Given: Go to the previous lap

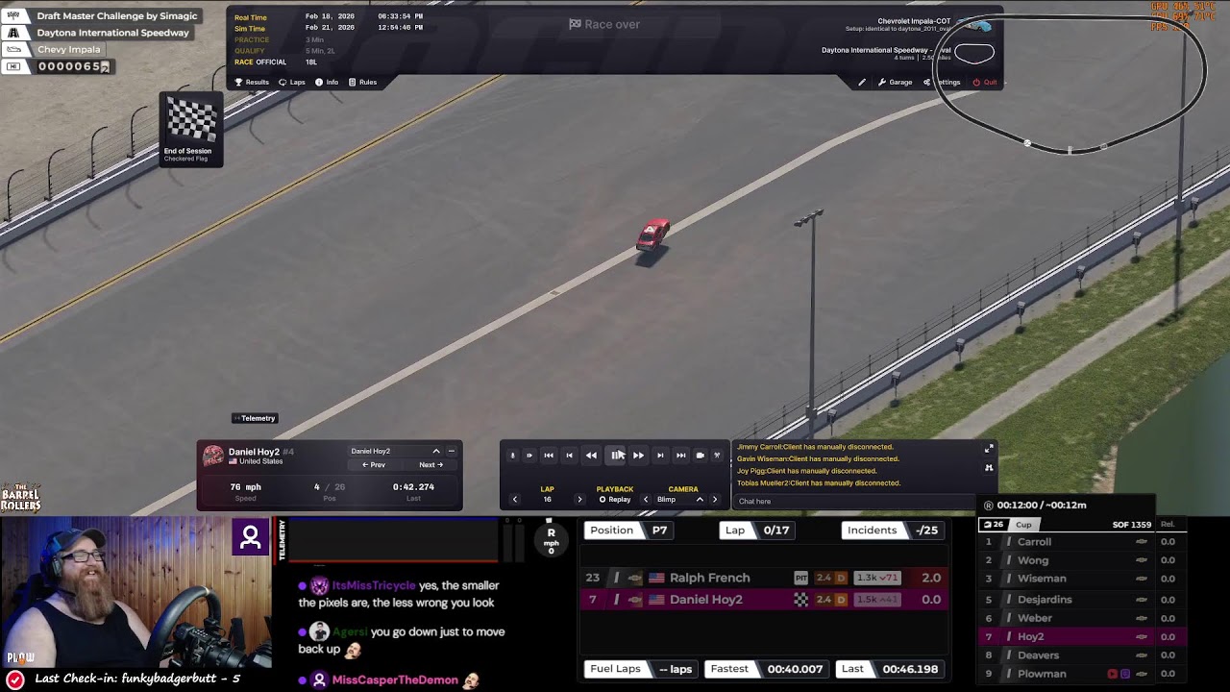Looking at the screenshot, I should coord(515,500).
